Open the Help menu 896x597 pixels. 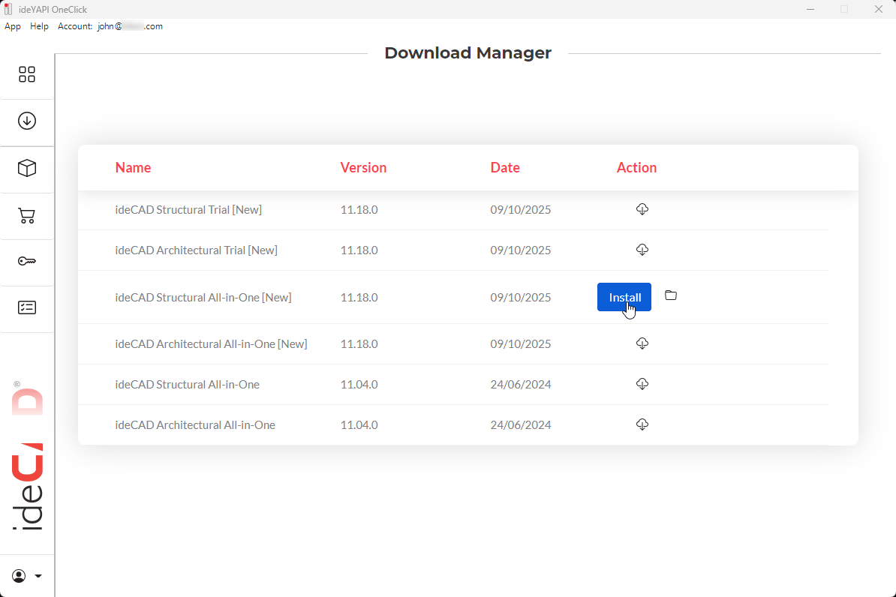click(x=39, y=26)
